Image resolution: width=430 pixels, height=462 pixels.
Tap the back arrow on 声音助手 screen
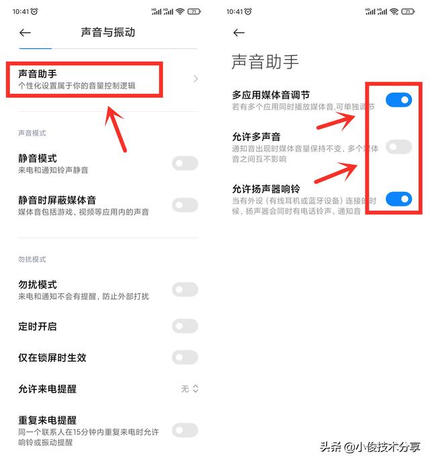coord(239,32)
